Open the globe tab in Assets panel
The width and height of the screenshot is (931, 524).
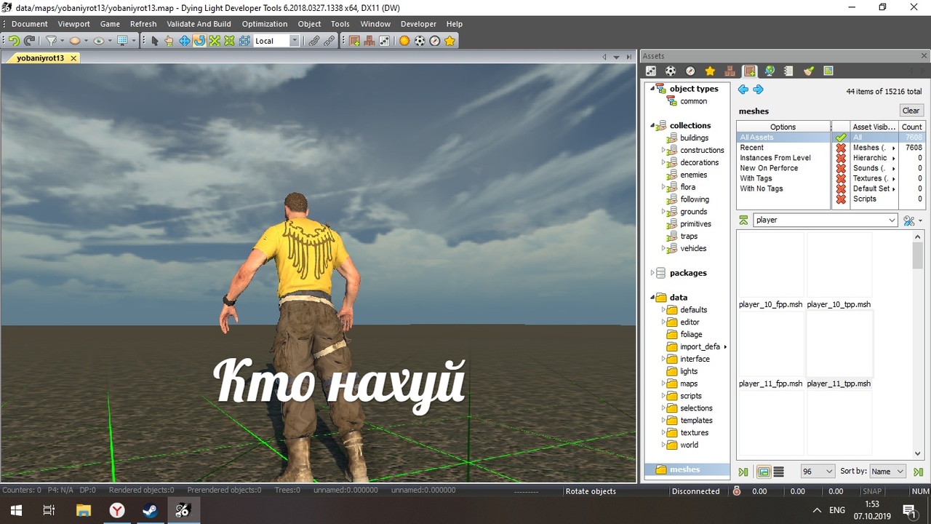(x=769, y=71)
